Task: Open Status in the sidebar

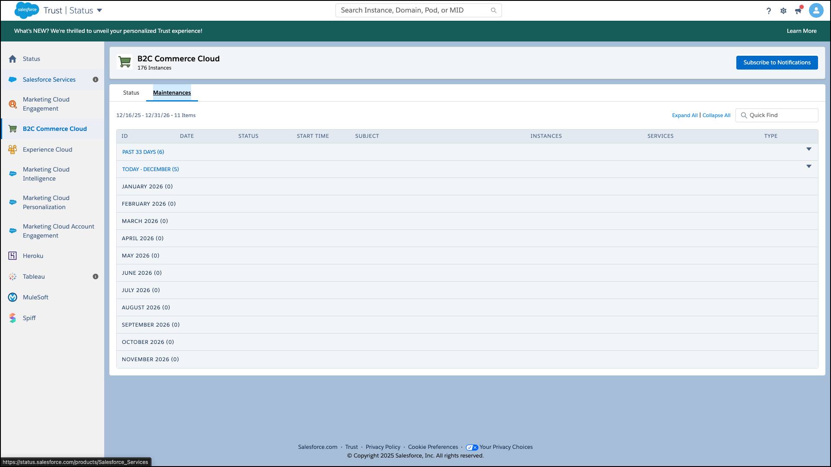Action: (x=32, y=59)
